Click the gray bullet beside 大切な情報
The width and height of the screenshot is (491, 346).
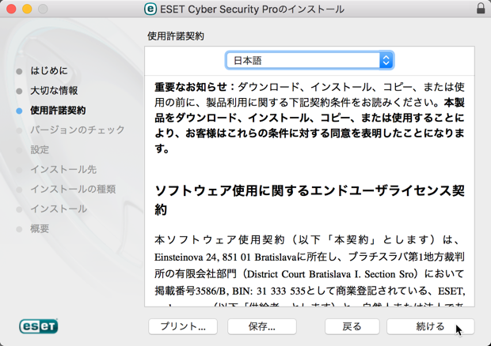pos(19,91)
